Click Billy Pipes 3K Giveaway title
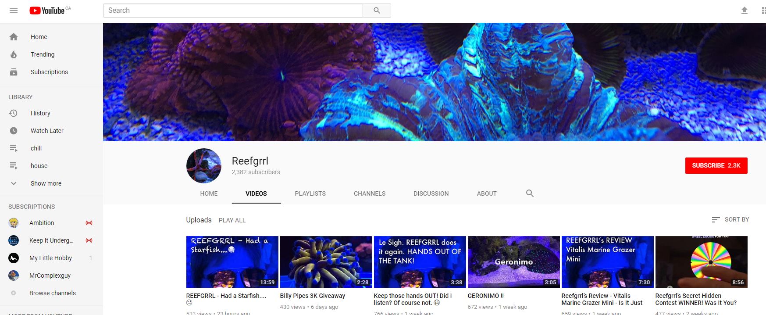 pyautogui.click(x=313, y=296)
